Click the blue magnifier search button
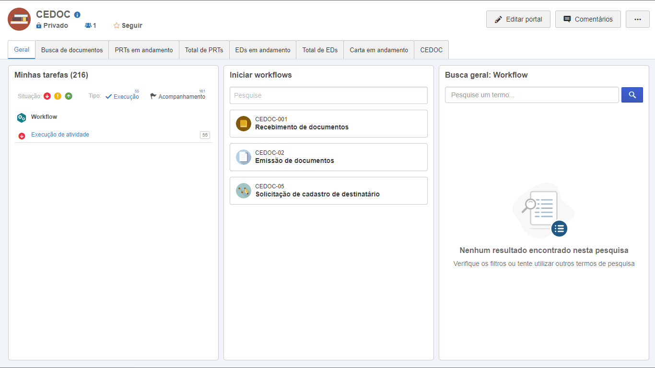The image size is (655, 368). (x=632, y=95)
